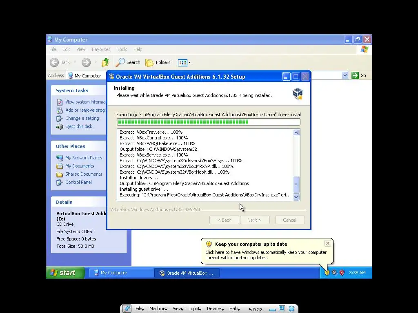The height and width of the screenshot is (313, 418).
Task: Pin the VirtualBox mini toolbar
Action: tap(127, 309)
